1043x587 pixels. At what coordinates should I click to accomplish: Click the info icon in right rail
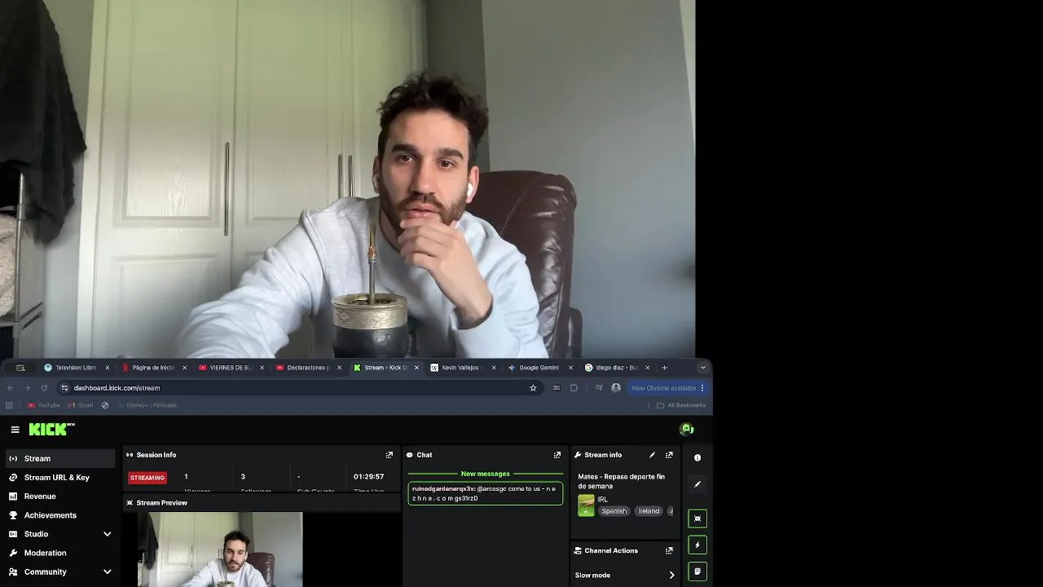click(x=698, y=458)
